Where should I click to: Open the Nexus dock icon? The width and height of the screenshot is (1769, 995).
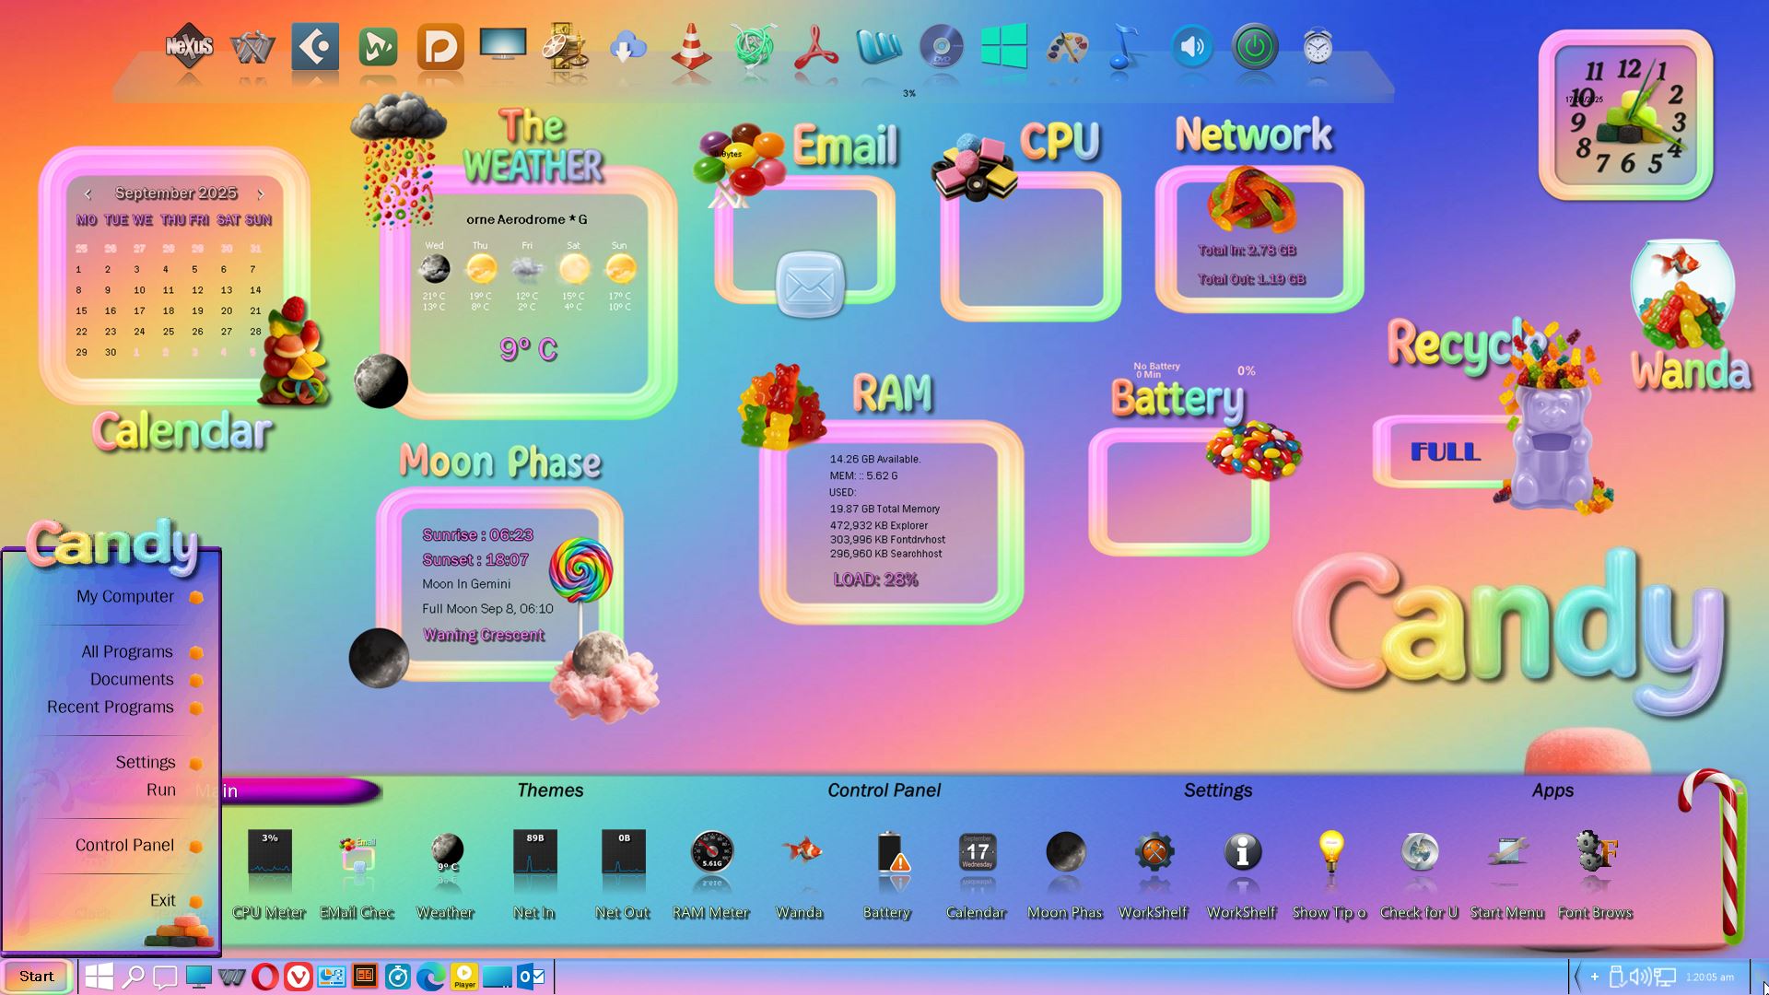[189, 46]
